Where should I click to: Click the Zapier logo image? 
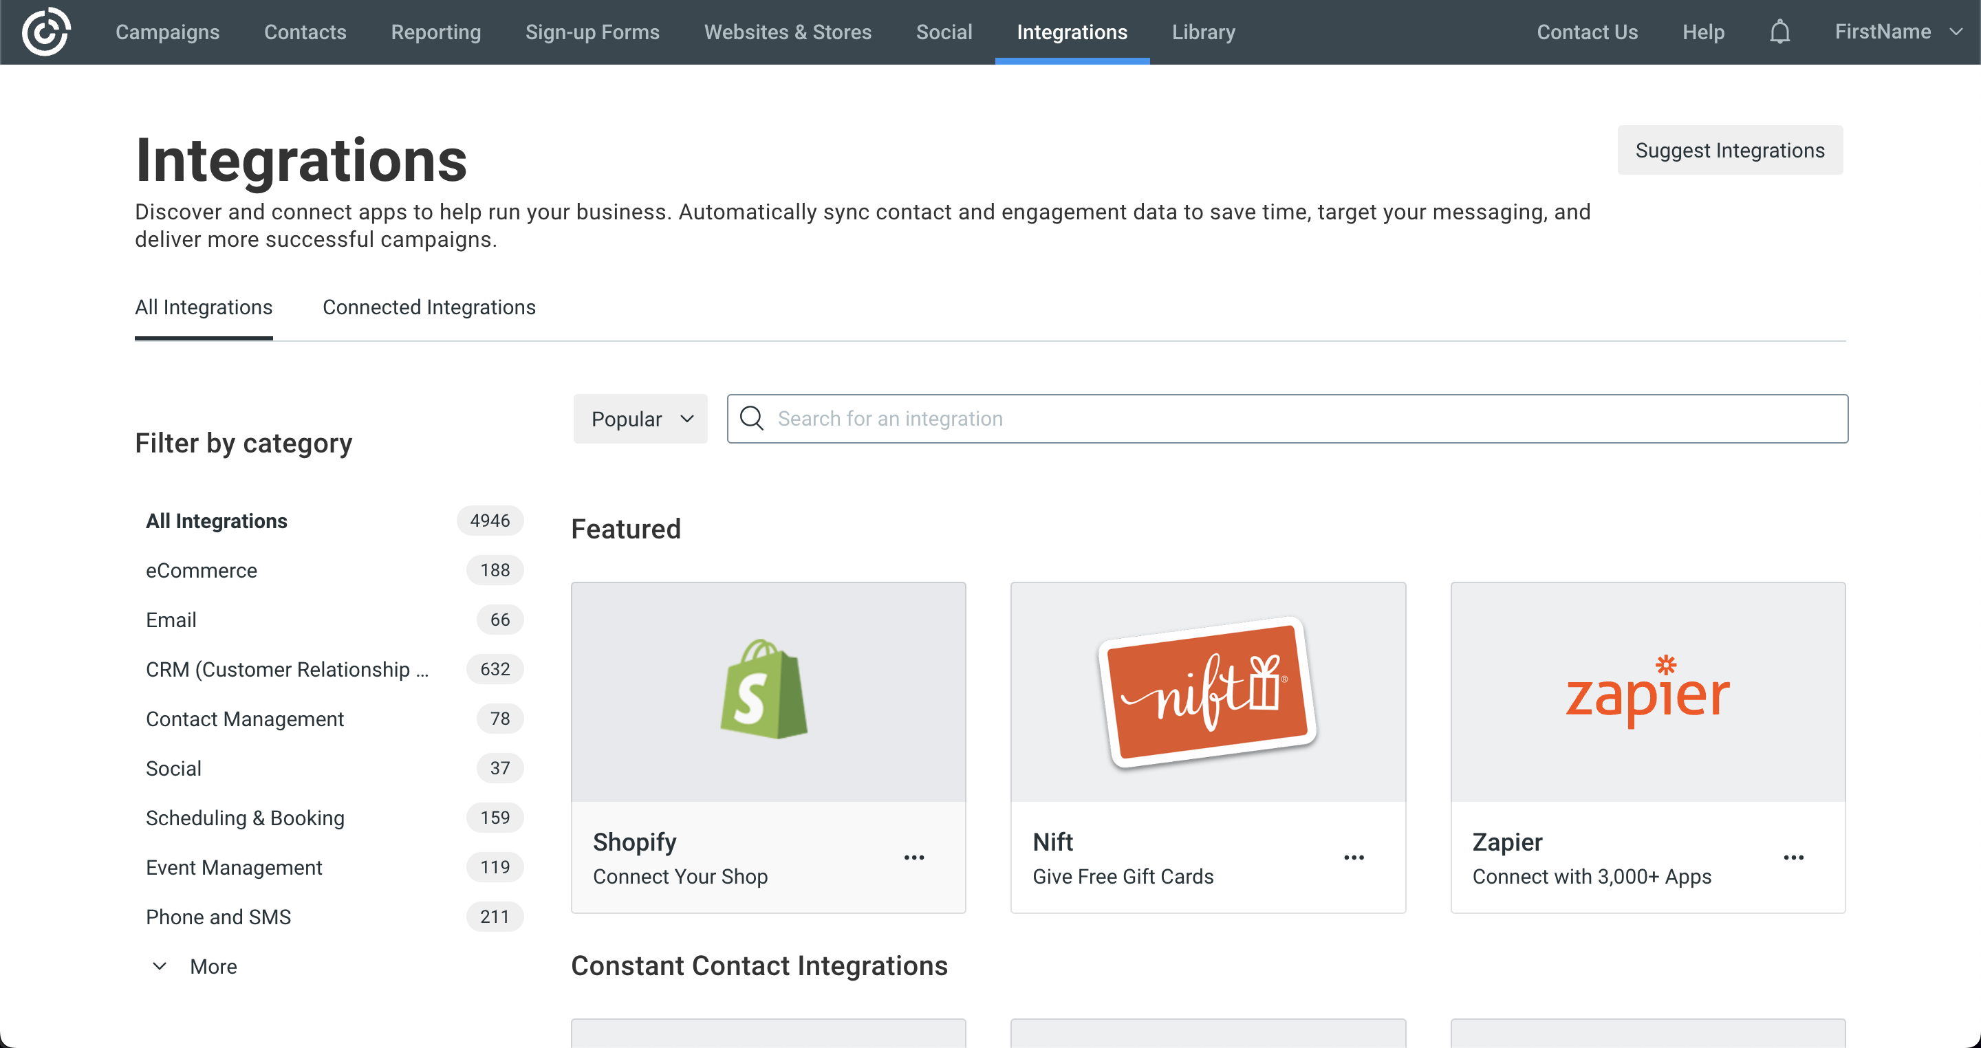pos(1647,691)
